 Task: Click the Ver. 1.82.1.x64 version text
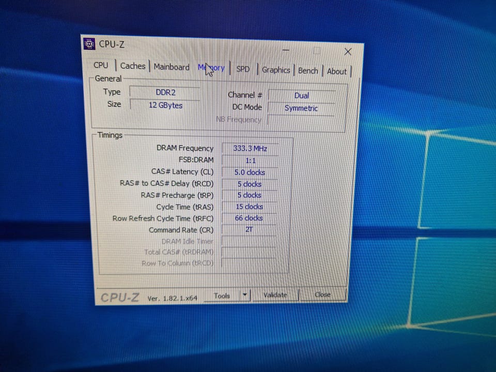pyautogui.click(x=173, y=298)
